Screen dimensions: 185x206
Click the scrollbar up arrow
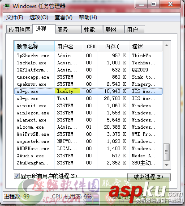point(167,45)
